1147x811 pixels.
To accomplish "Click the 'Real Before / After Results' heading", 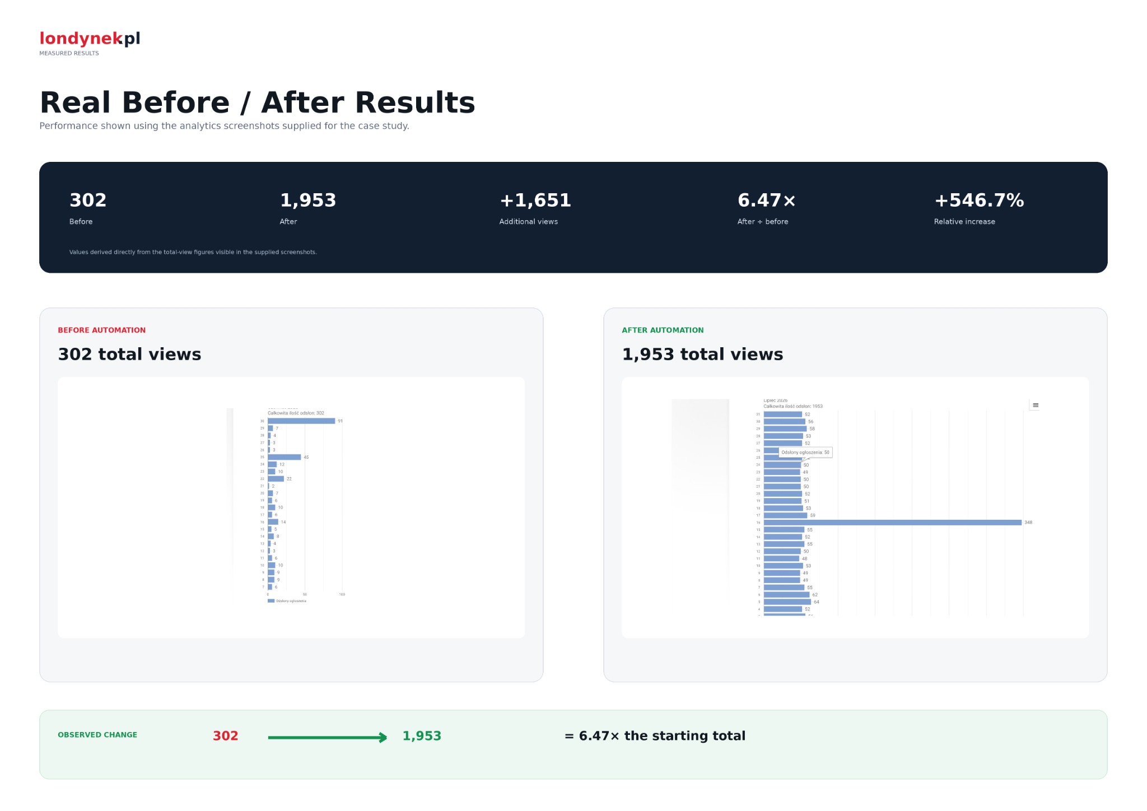I will [x=258, y=102].
